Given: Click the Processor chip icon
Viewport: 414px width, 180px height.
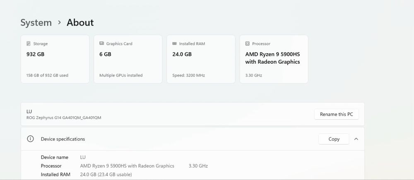Looking at the screenshot, I should click(247, 43).
